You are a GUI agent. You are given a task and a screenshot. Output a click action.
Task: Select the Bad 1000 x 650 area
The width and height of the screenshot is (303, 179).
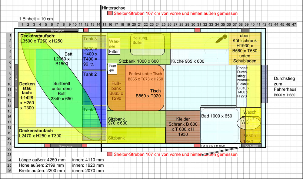coord(220,125)
